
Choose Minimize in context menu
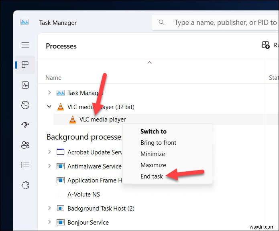[153, 154]
